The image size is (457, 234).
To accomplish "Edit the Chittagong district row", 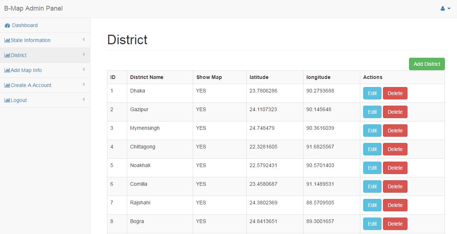I will pos(372,149).
